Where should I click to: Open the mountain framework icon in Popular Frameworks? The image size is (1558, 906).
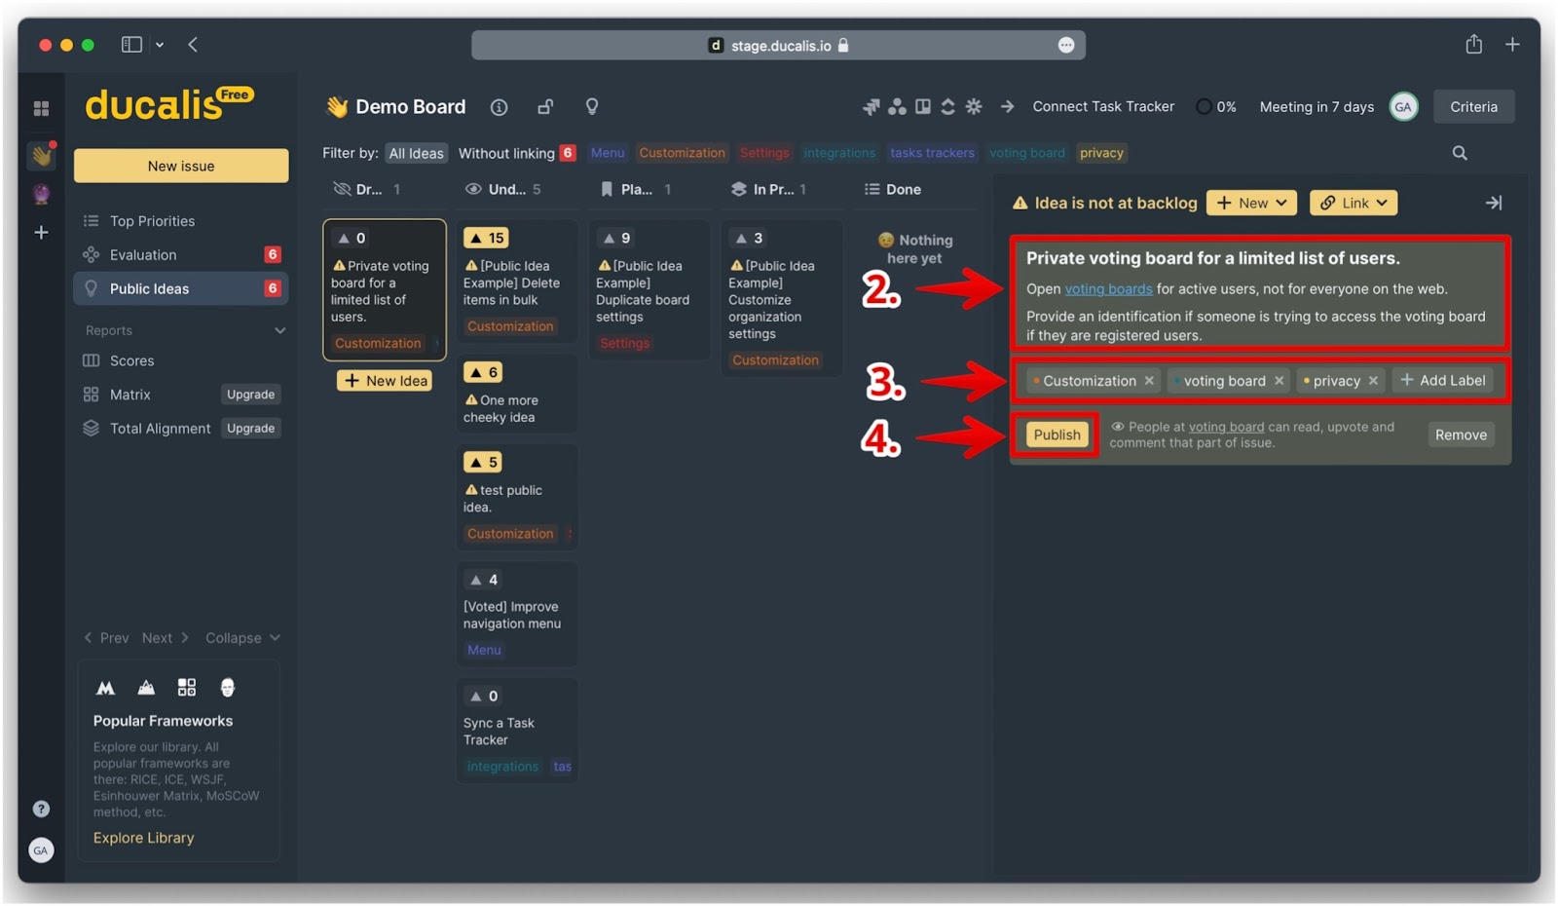pyautogui.click(x=146, y=688)
